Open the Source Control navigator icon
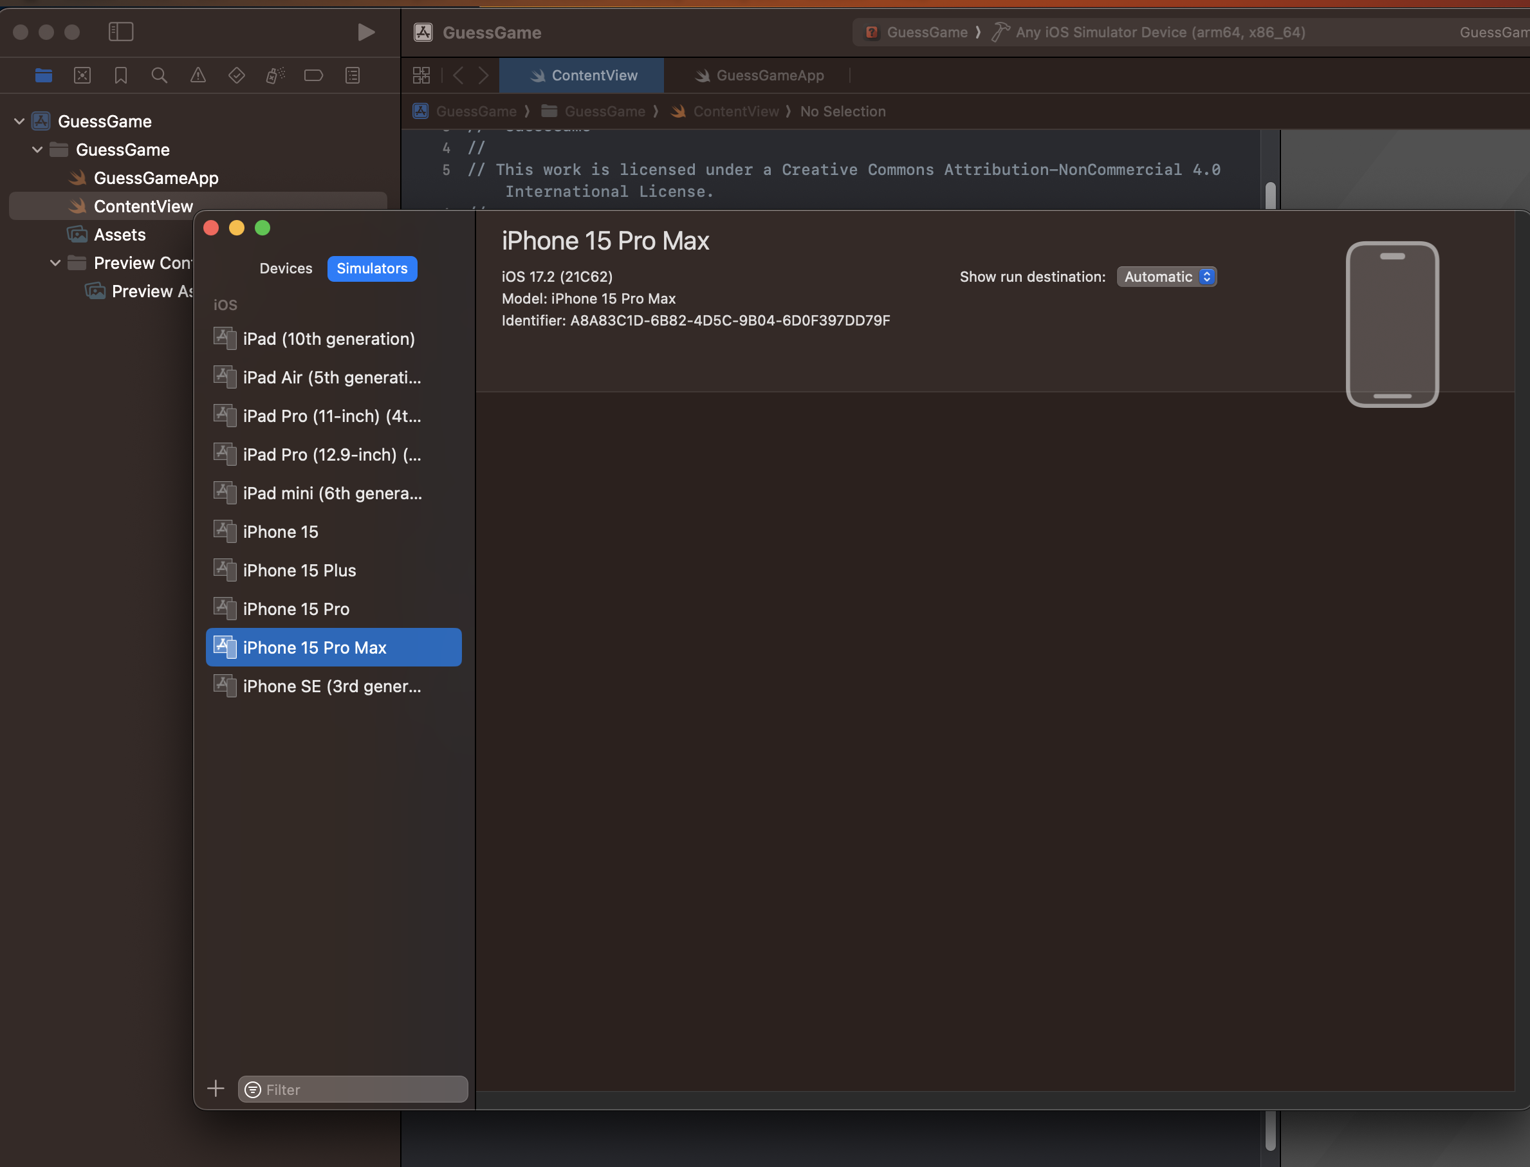1530x1167 pixels. coord(83,75)
